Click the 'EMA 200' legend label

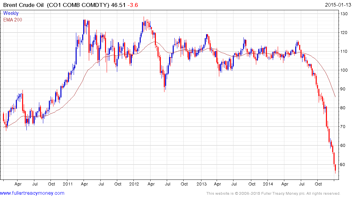point(13,20)
